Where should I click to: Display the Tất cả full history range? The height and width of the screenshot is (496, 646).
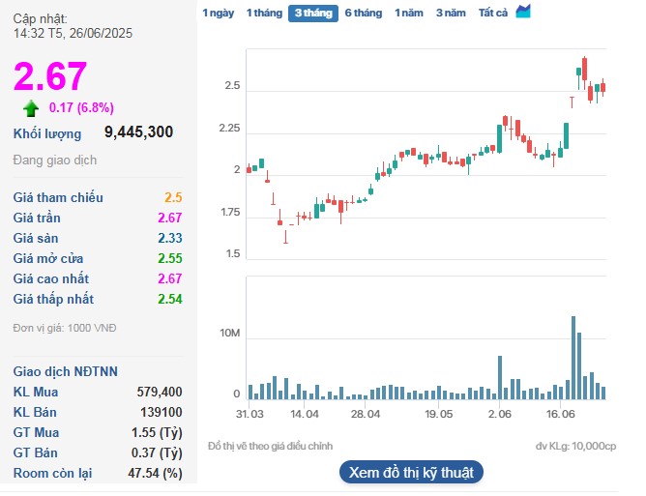493,13
